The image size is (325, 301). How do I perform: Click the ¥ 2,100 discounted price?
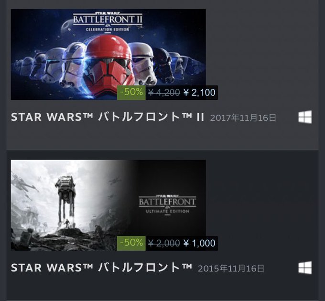199,93
